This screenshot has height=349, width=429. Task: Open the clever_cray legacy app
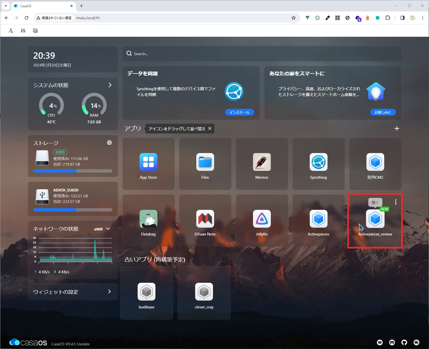point(204,292)
